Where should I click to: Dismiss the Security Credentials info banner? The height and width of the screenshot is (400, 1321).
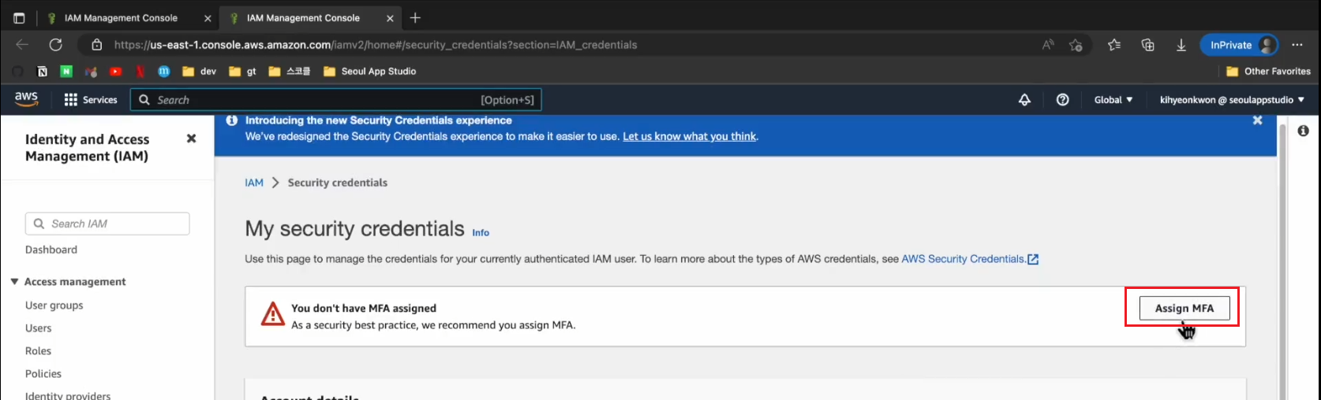click(1257, 120)
